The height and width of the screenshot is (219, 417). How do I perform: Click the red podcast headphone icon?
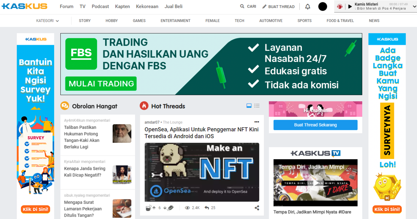click(x=340, y=6)
